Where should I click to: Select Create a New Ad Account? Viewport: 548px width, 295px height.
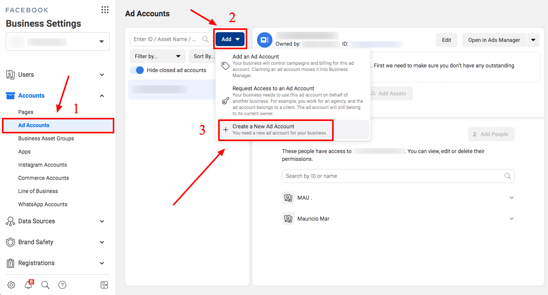click(275, 129)
